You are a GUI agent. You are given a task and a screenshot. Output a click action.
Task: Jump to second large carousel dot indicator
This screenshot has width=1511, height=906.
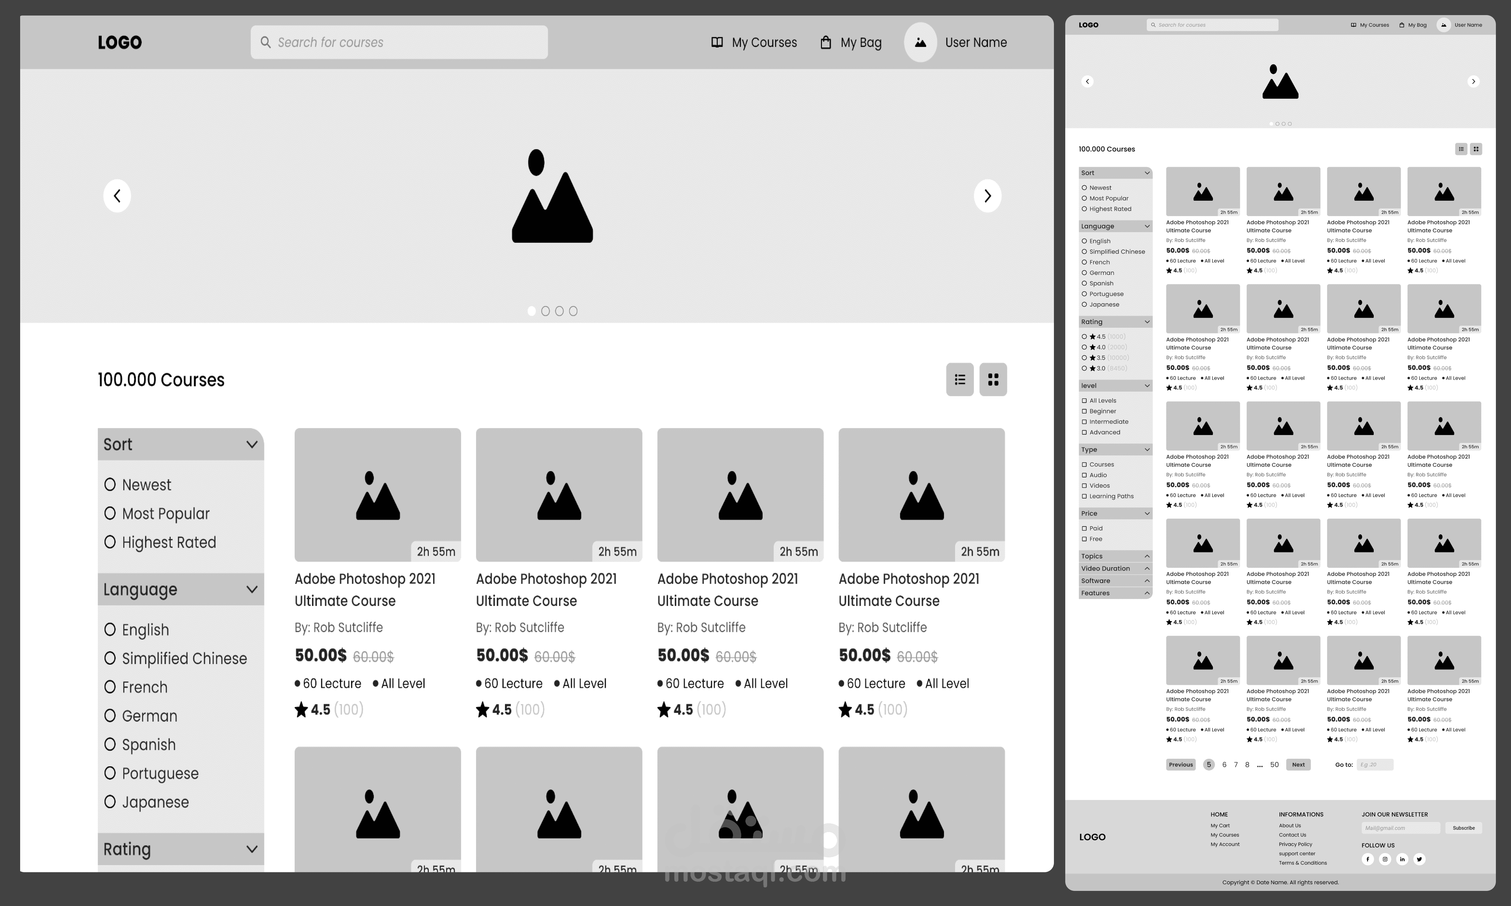click(x=546, y=311)
